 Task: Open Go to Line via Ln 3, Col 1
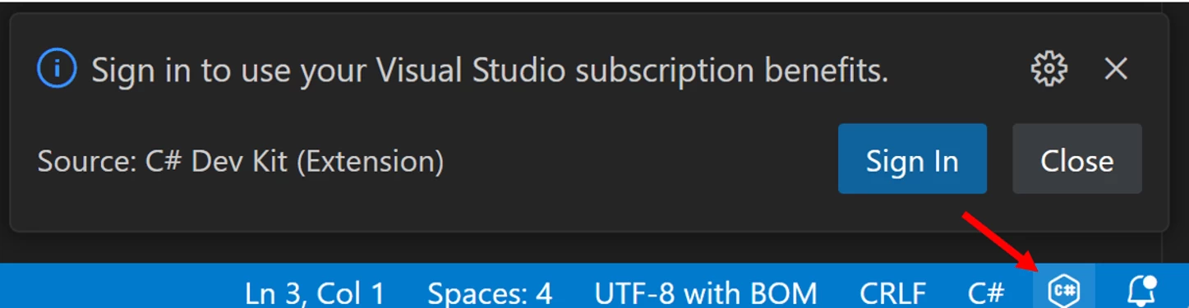[x=315, y=292]
